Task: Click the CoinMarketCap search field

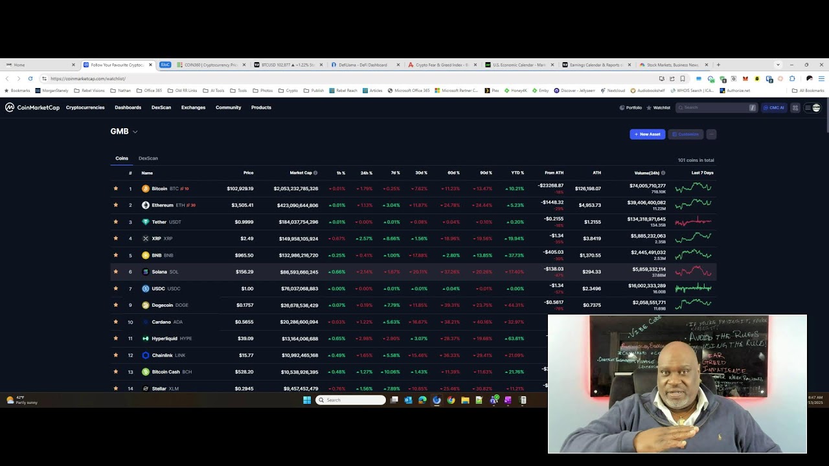Action: (712, 107)
